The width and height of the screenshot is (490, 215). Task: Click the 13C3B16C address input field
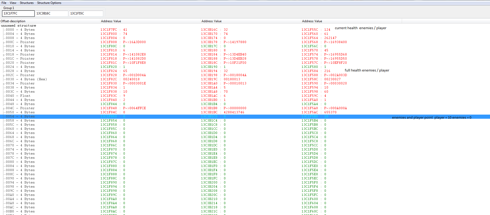click(x=51, y=13)
